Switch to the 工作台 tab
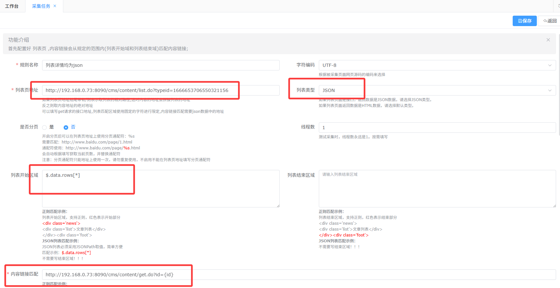This screenshot has width=560, height=288. pyautogui.click(x=12, y=6)
